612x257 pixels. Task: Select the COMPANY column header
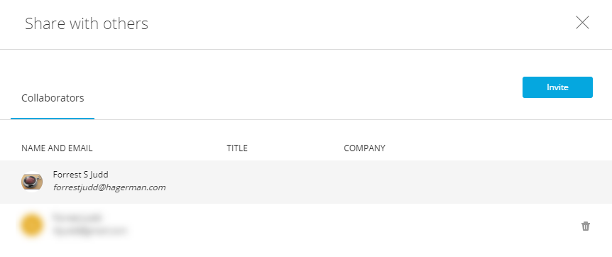pyautogui.click(x=364, y=148)
